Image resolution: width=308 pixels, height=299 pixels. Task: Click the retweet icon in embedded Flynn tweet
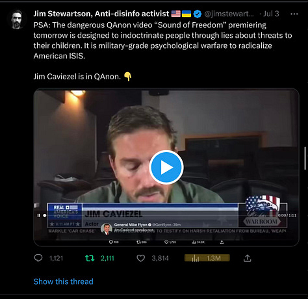pyautogui.click(x=138, y=242)
